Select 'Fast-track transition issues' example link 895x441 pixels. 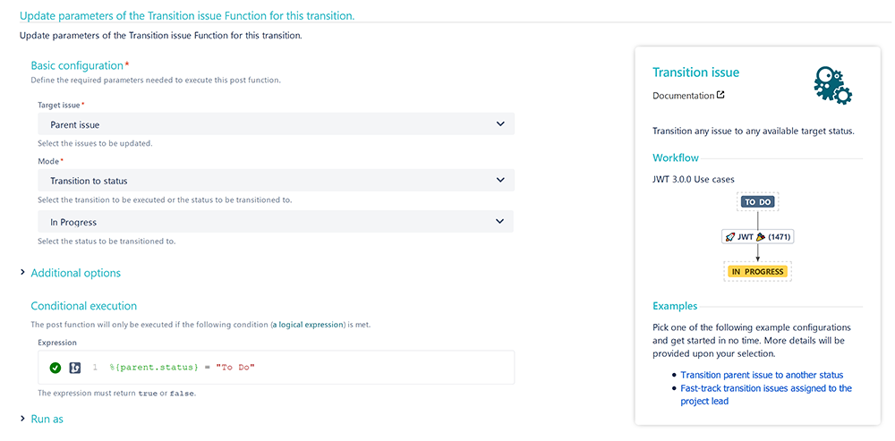coord(766,394)
